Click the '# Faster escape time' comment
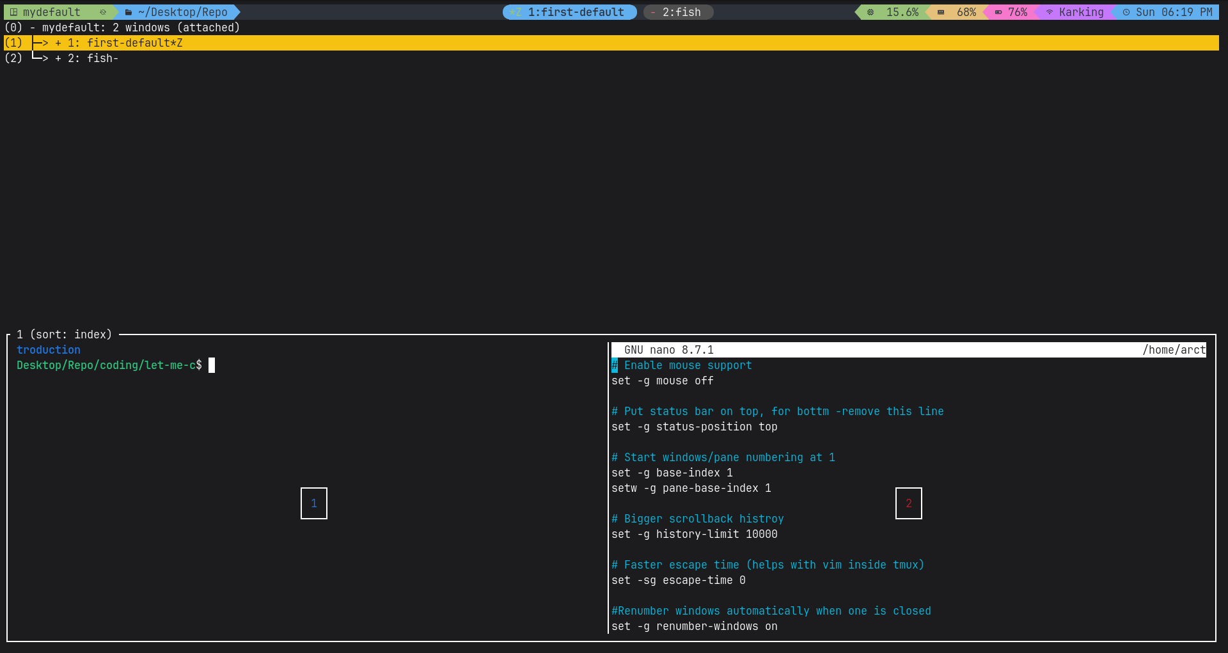The height and width of the screenshot is (653, 1228). tap(768, 565)
